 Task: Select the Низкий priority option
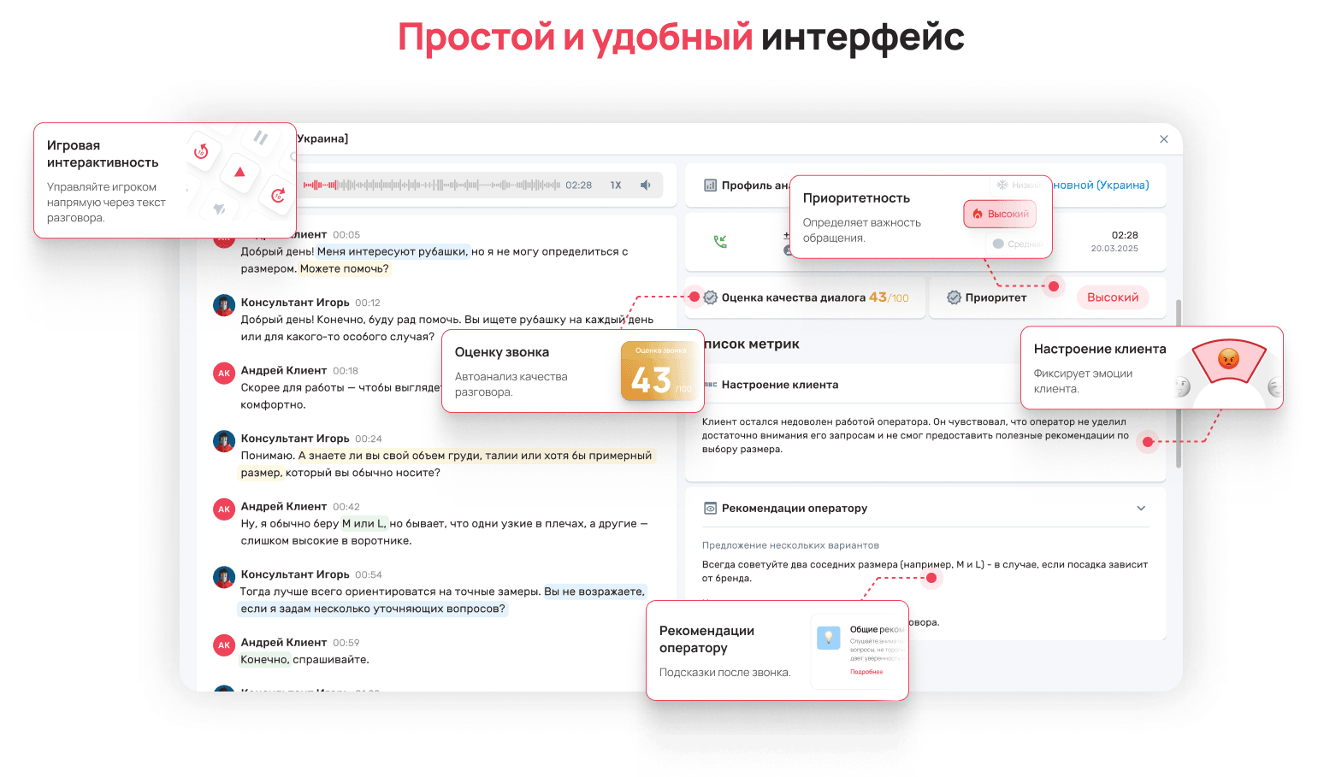pos(1018,185)
